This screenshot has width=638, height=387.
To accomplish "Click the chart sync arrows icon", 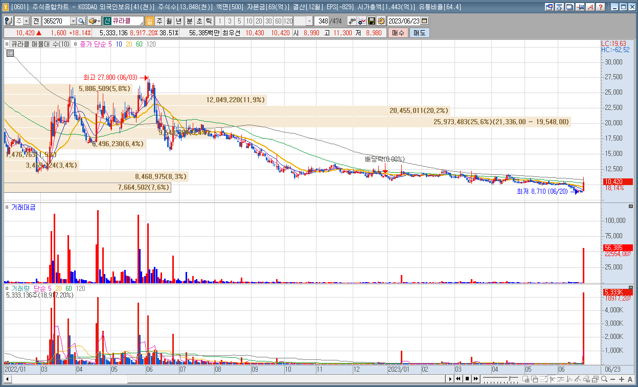I will pyautogui.click(x=352, y=21).
